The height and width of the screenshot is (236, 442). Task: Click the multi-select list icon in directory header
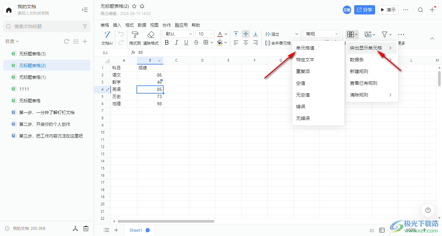click(x=76, y=41)
